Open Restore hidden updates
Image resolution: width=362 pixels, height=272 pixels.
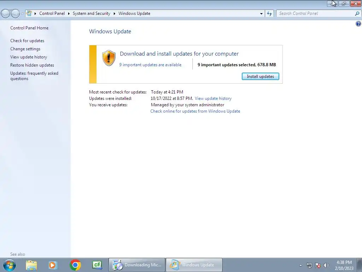point(32,65)
